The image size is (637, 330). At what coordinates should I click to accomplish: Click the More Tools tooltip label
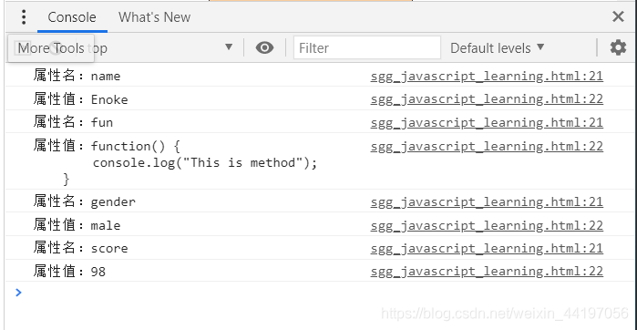tap(51, 48)
